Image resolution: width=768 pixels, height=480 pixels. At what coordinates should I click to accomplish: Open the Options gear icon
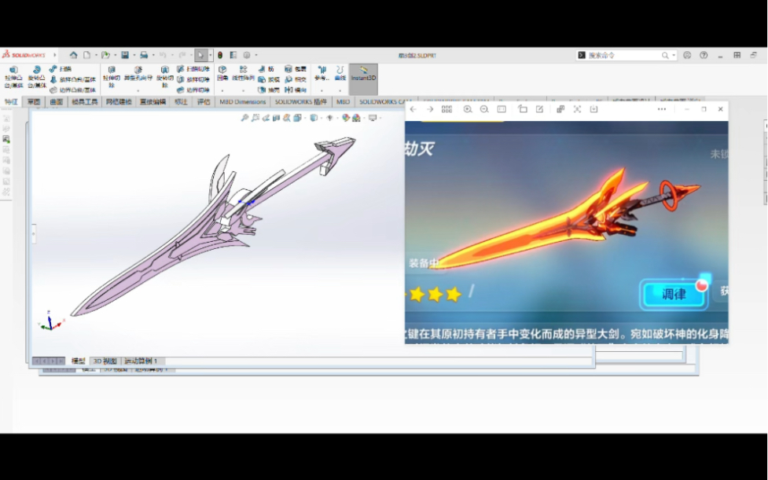[247, 55]
